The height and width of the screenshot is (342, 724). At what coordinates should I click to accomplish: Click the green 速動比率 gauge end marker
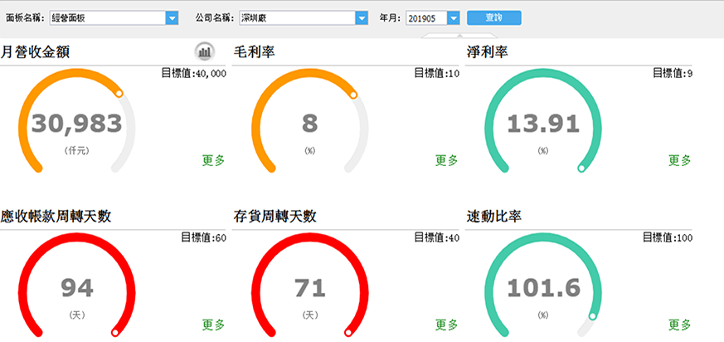coord(593,315)
